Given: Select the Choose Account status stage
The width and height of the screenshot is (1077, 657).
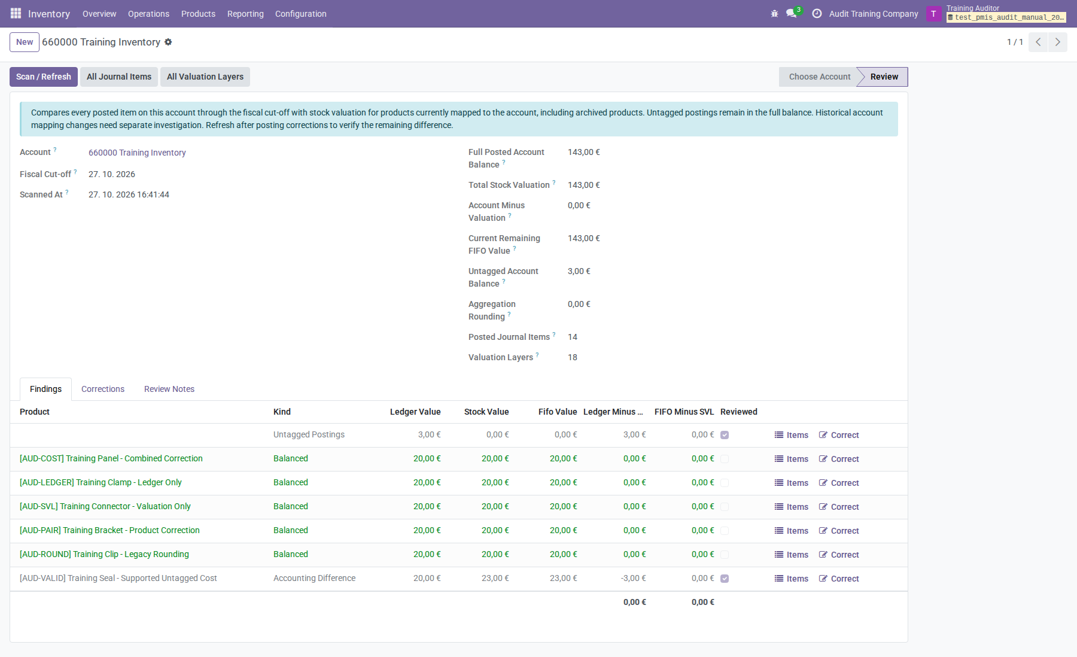Looking at the screenshot, I should (819, 77).
